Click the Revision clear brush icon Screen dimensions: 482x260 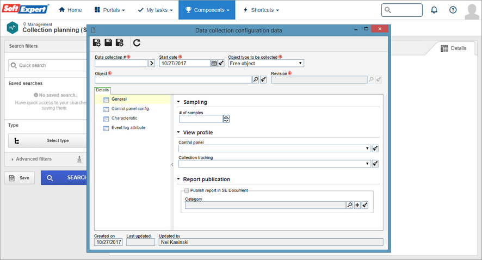coord(379,79)
